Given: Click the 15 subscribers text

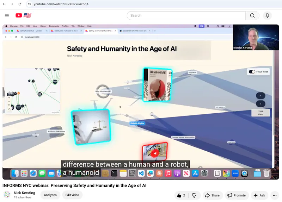Looking at the screenshot, I should coord(23,197).
